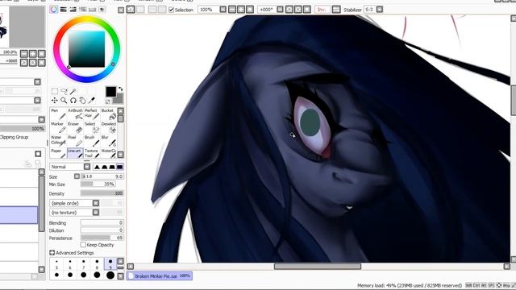Select the Brush tool
The width and height of the screenshot is (516, 290).
pyautogui.click(x=92, y=141)
